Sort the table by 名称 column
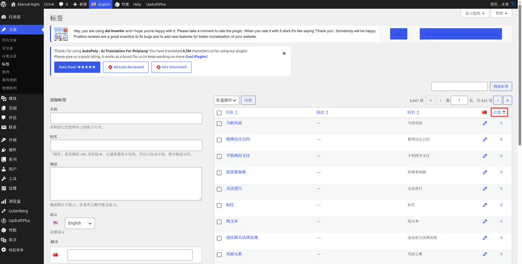Viewport: 522px width, 264px height. 232,113
